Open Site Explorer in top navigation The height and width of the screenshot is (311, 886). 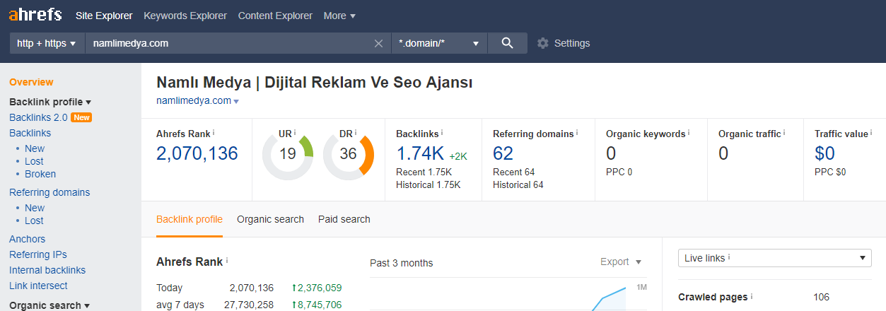[104, 15]
